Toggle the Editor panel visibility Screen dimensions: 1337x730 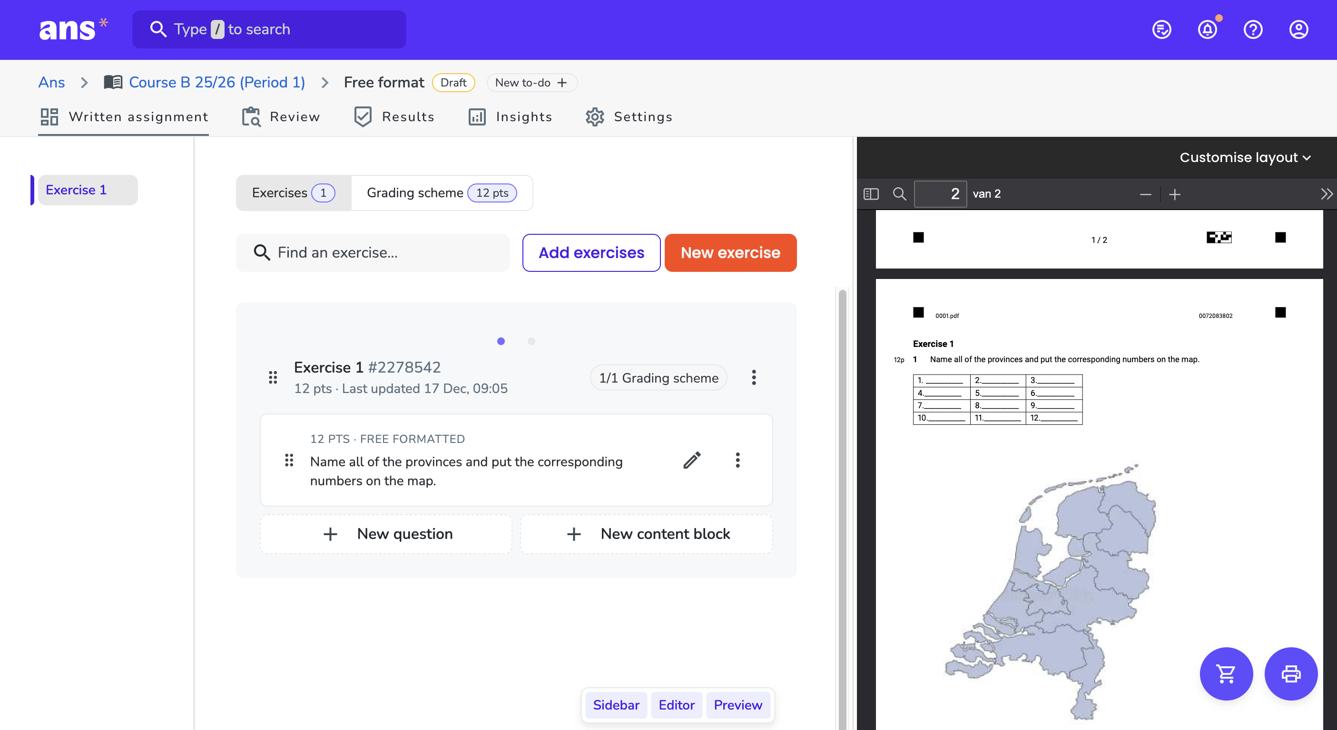676,705
